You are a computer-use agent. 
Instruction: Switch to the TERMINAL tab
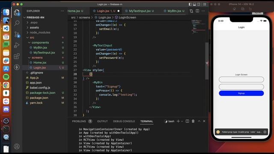(146, 121)
